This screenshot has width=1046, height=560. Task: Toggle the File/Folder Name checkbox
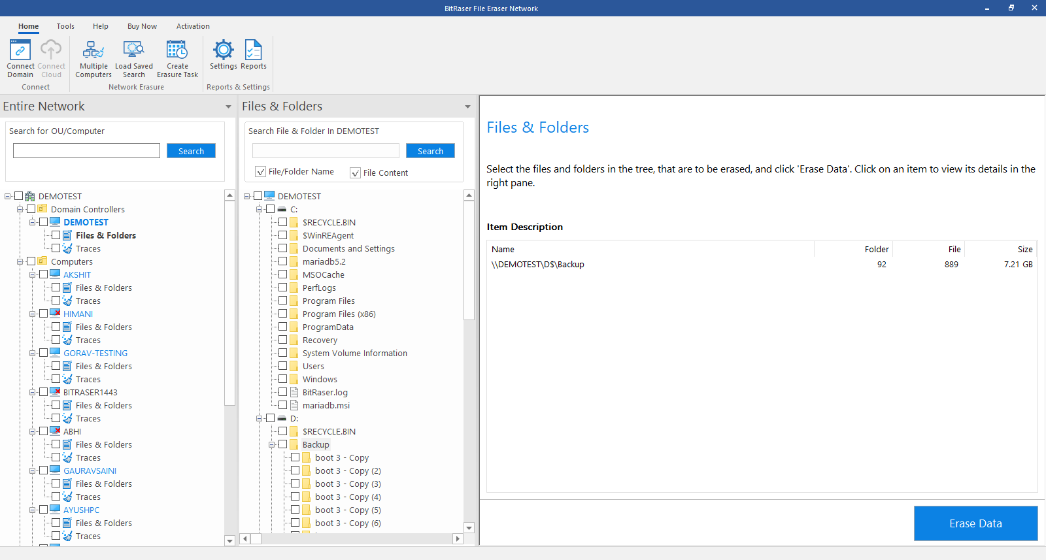coord(260,172)
